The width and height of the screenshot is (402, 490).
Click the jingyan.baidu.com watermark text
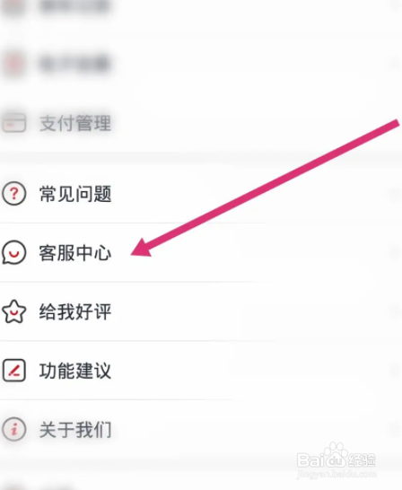coord(336,474)
